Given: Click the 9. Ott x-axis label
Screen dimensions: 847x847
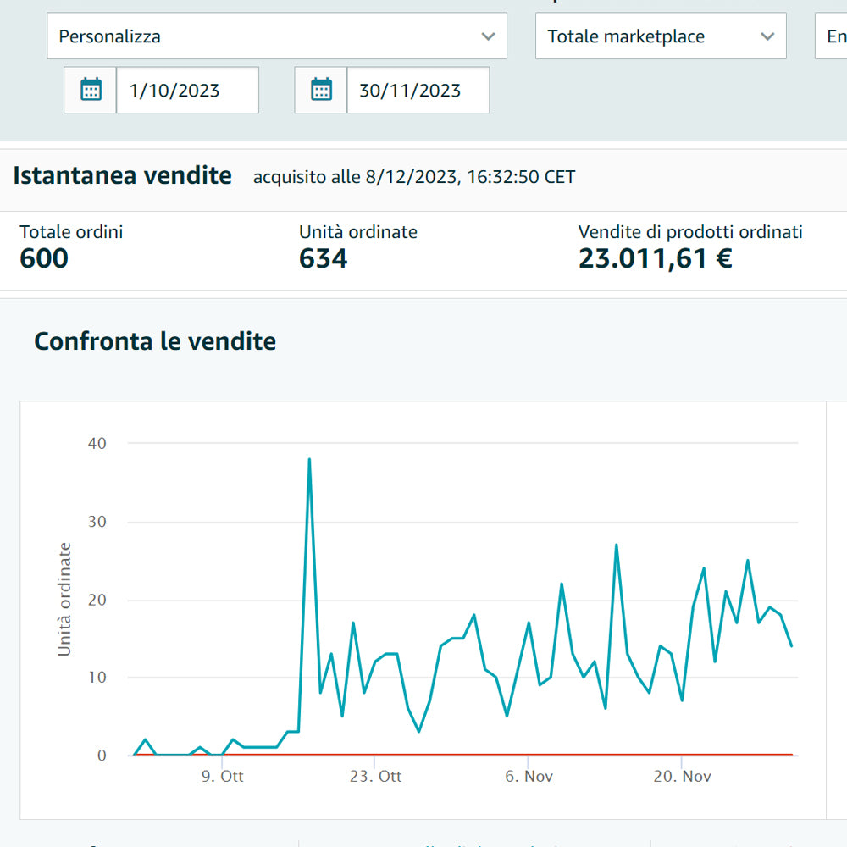Looking at the screenshot, I should pyautogui.click(x=222, y=776).
